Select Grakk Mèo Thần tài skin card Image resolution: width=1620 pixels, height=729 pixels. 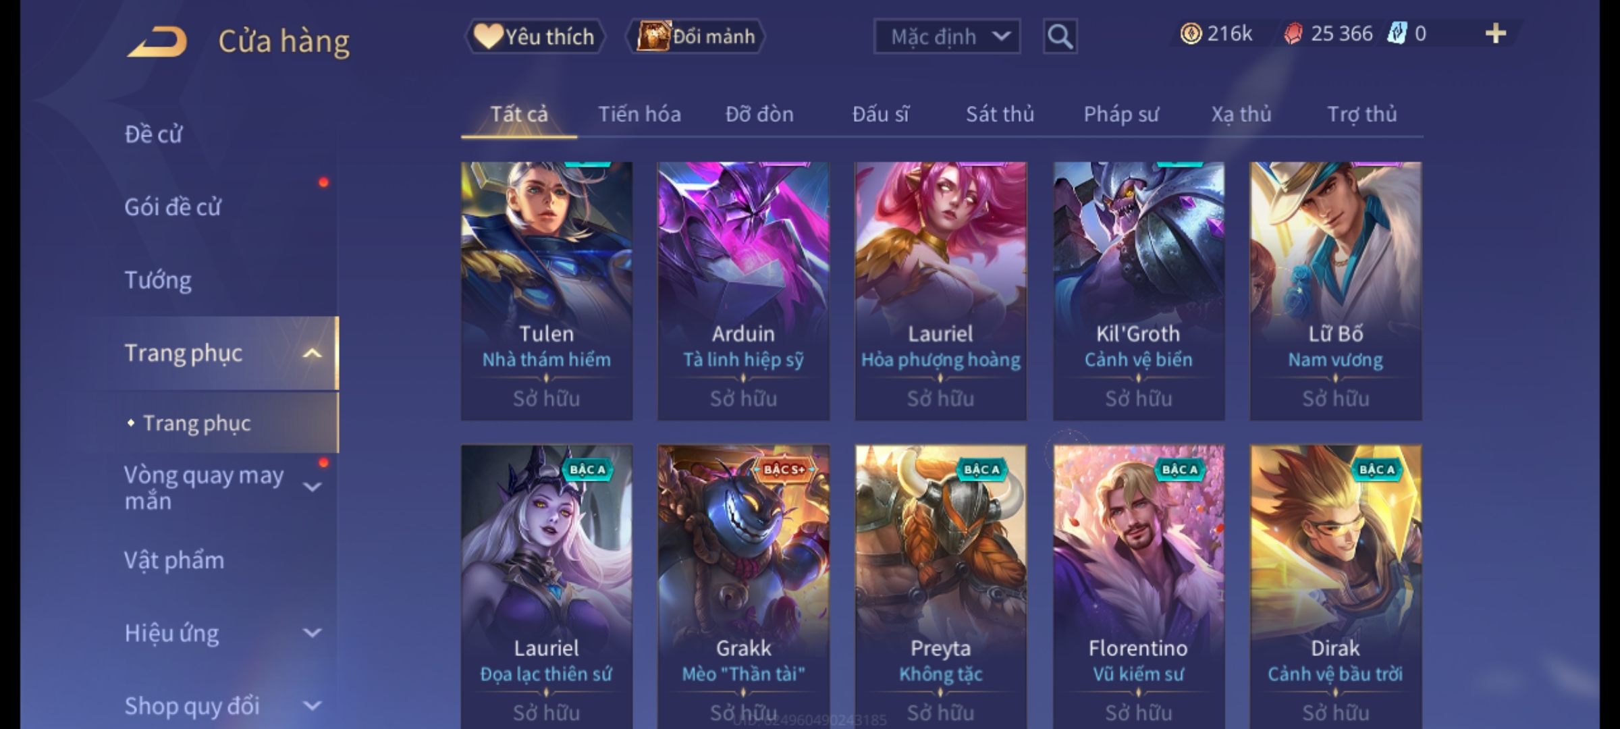coord(743,586)
